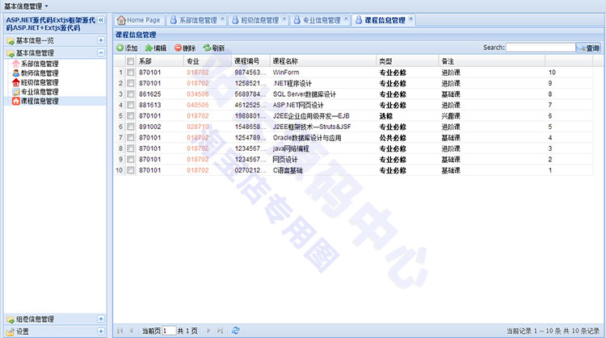Viewport: 606px width, 338px height.
Task: Close the 课程信息管理 tab
Action: click(x=410, y=18)
